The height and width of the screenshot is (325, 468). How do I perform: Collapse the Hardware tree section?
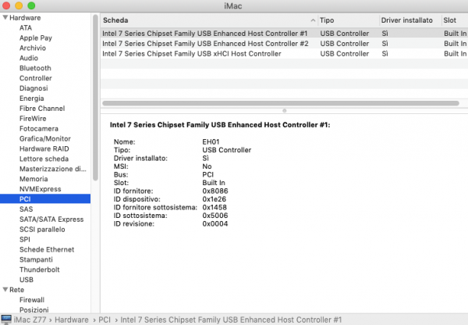[5, 17]
